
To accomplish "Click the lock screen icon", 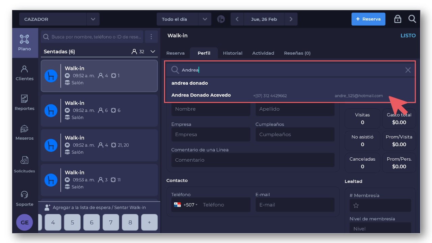I will pyautogui.click(x=398, y=19).
